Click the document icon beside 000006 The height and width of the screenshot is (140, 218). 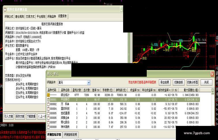pyautogui.click(x=48, y=118)
